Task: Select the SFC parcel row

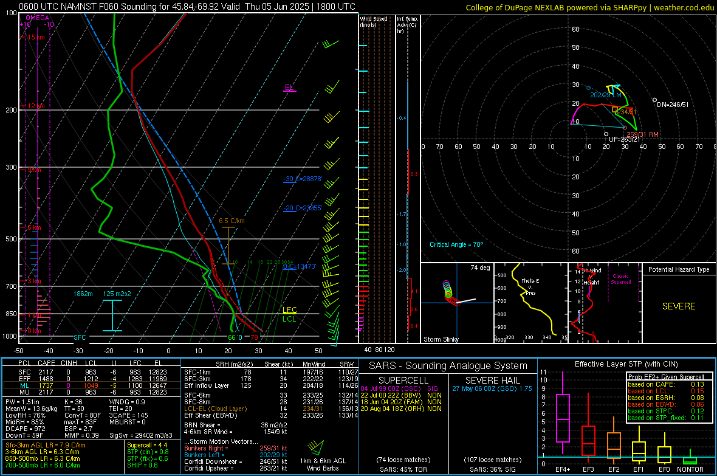Action: [92, 373]
